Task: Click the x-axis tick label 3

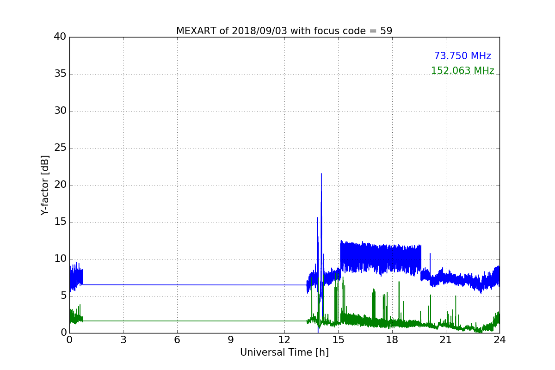Action: pyautogui.click(x=123, y=339)
